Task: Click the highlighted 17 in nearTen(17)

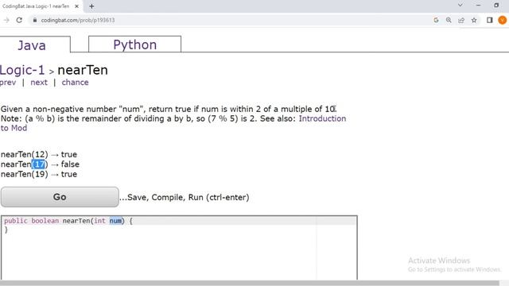Action: pos(40,164)
